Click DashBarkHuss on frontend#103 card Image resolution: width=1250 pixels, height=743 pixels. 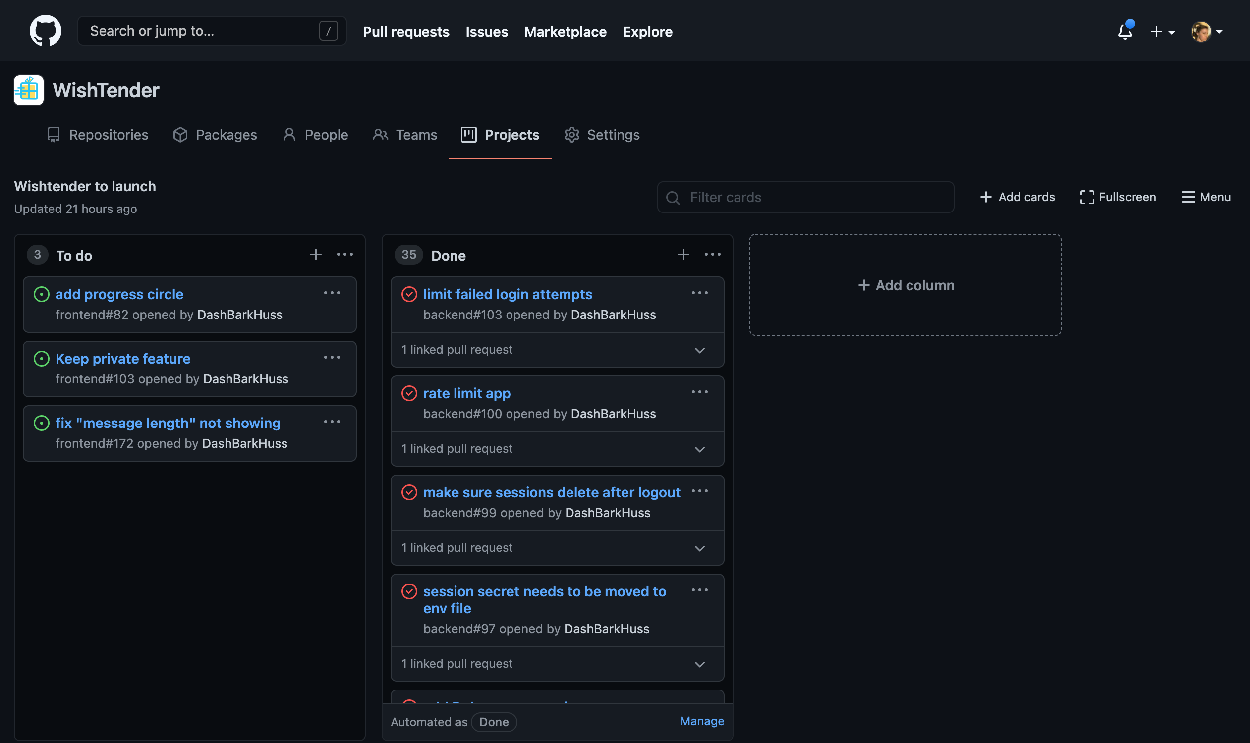tap(246, 379)
